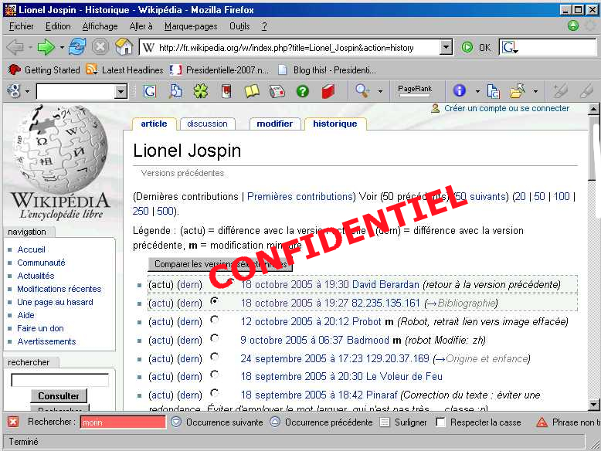Open the Back button history dropdown arrow
The width and height of the screenshot is (601, 451).
(x=30, y=48)
